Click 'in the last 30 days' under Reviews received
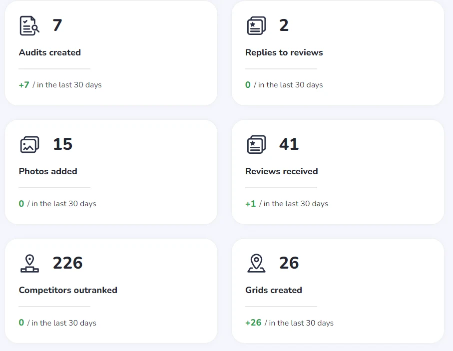453x351 pixels. [x=296, y=204]
